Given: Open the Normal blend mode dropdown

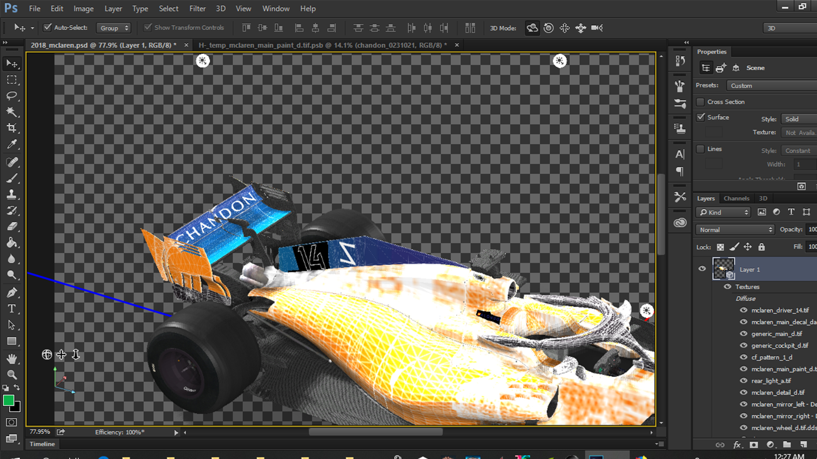Looking at the screenshot, I should click(x=735, y=230).
